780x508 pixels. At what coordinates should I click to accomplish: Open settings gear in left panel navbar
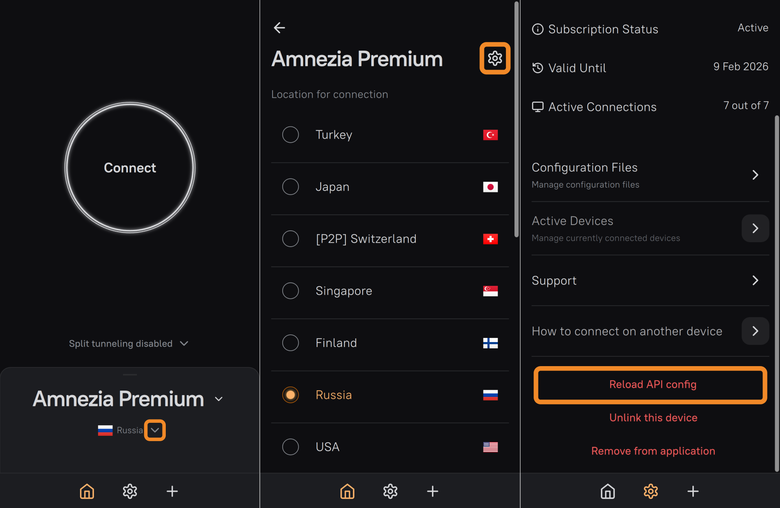point(130,491)
